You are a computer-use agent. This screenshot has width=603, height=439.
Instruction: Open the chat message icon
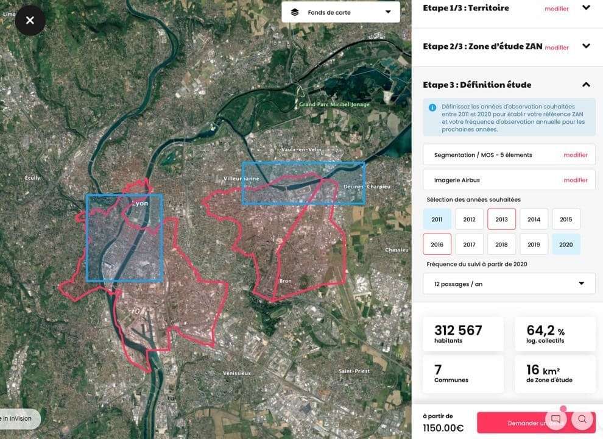pos(555,419)
